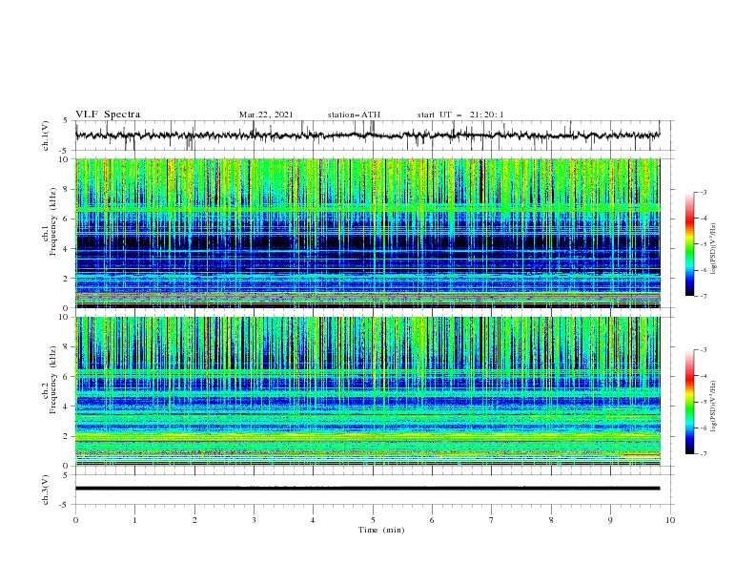This screenshot has height=584, width=755.
Task: Click the lower colorbar next to ch.2 spectrogram
Action: [x=690, y=402]
